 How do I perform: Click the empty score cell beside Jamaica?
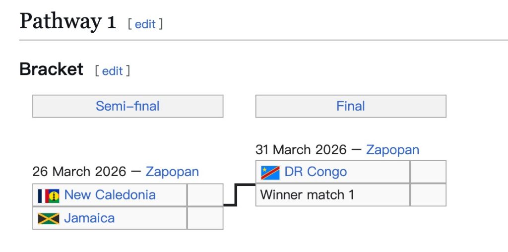click(x=205, y=218)
